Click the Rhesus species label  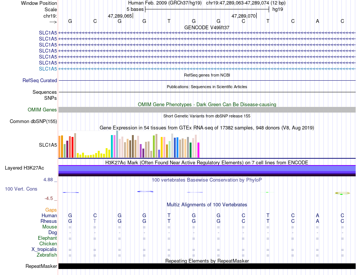(x=49, y=221)
